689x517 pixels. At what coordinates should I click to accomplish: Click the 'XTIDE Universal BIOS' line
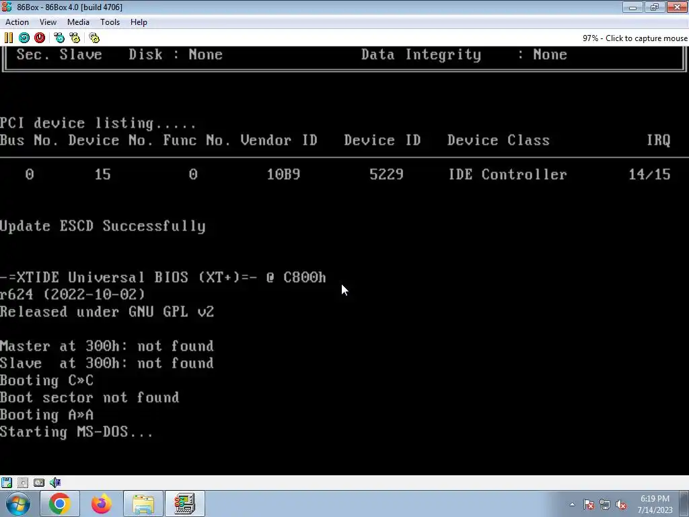pos(163,277)
